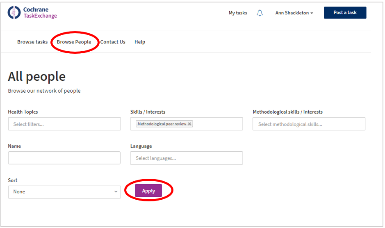Expand the Ann Shackleton account menu
This screenshot has height=228, width=385.
click(294, 13)
